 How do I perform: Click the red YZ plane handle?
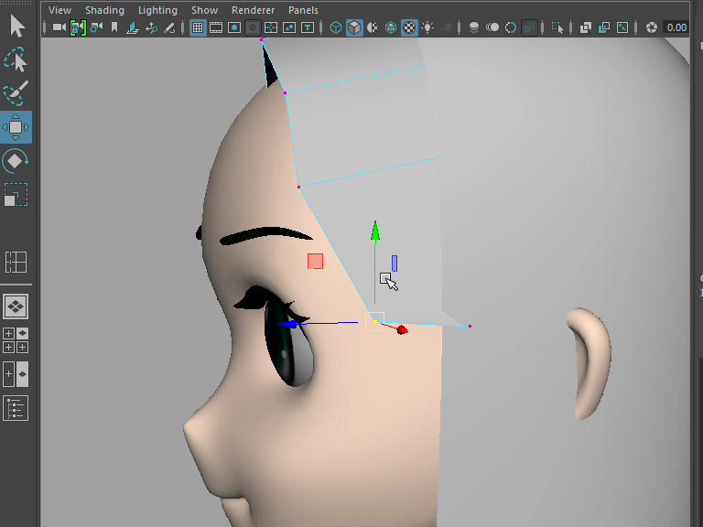315,262
